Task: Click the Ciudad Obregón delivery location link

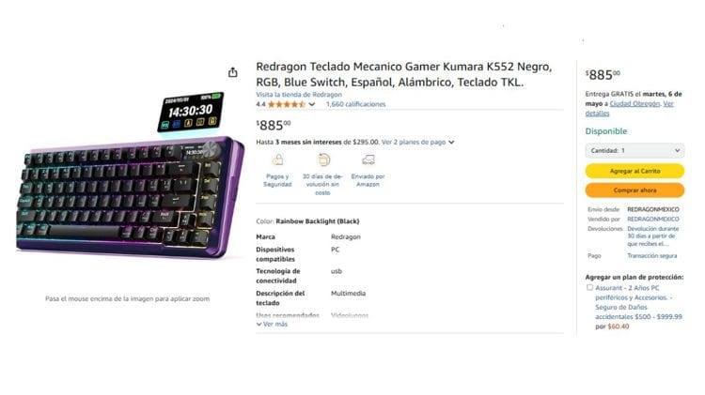Action: tap(634, 104)
